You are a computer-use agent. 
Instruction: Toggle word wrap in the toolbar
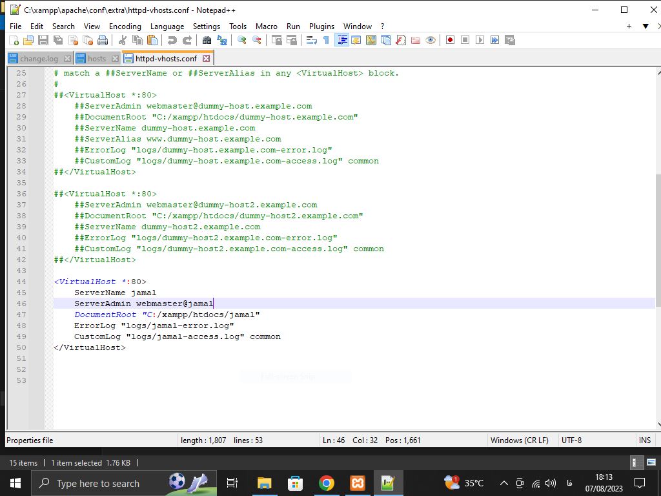312,40
